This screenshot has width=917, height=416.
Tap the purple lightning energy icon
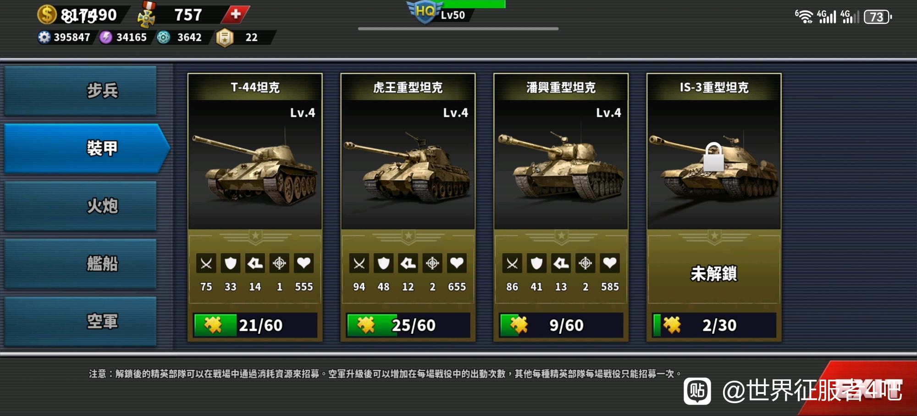click(106, 37)
